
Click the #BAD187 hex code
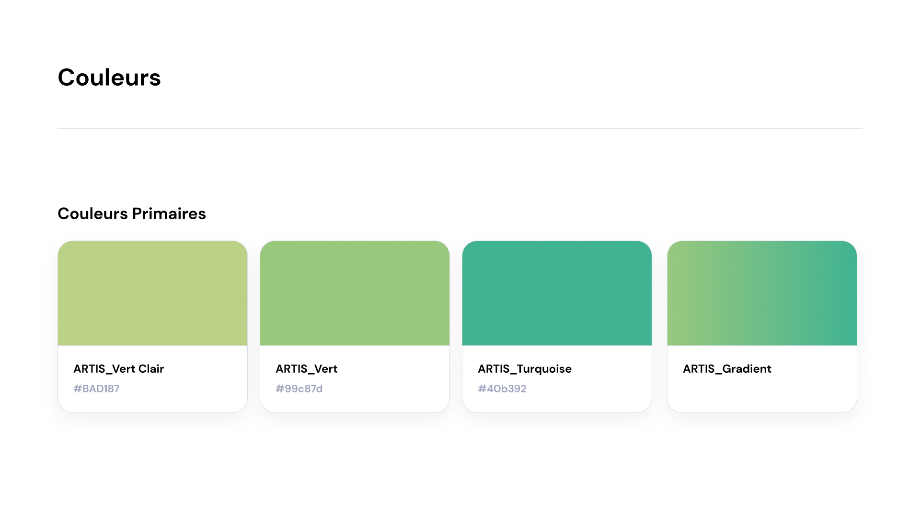click(96, 389)
